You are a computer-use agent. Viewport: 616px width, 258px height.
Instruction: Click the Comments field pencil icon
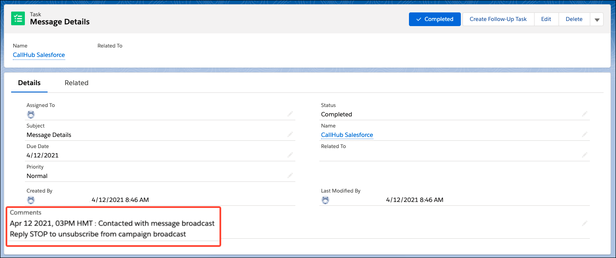click(x=585, y=223)
